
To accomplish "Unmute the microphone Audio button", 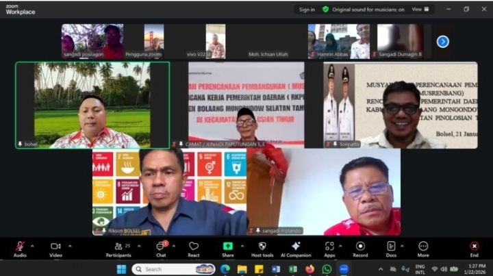I will click(20, 247).
